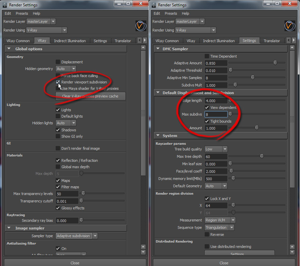Collapse the Global options section
This screenshot has height=266, width=300.
click(x=9, y=49)
